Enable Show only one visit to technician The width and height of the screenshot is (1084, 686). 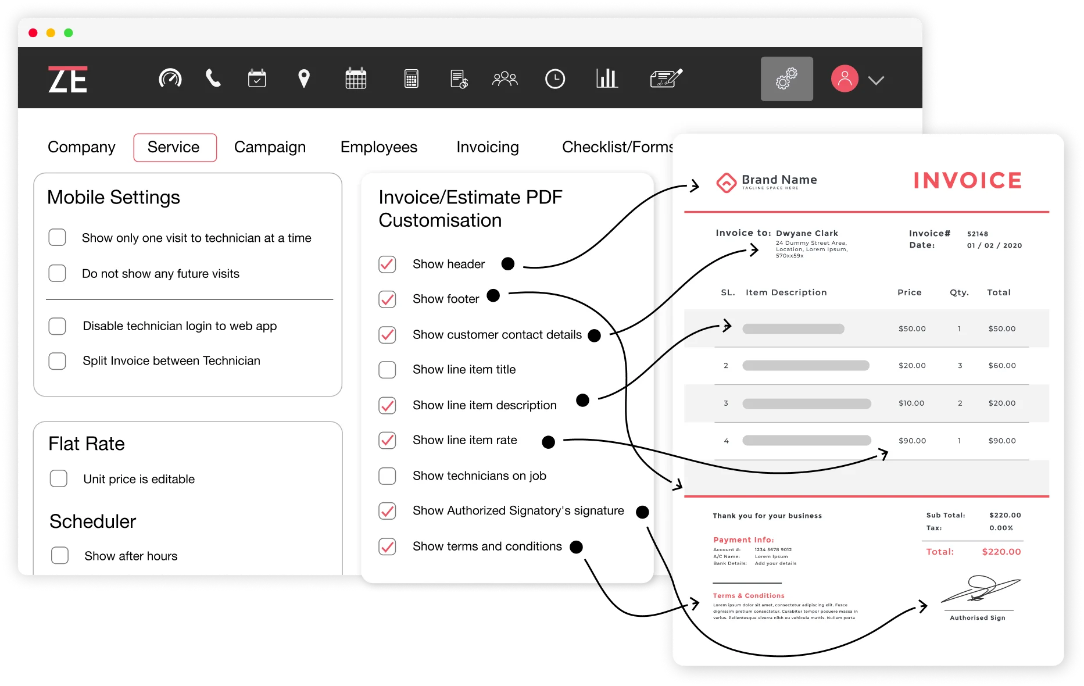[x=57, y=237]
